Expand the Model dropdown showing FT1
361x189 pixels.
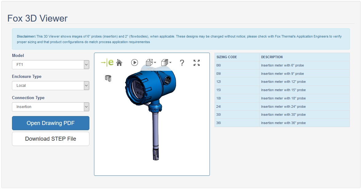click(x=50, y=65)
